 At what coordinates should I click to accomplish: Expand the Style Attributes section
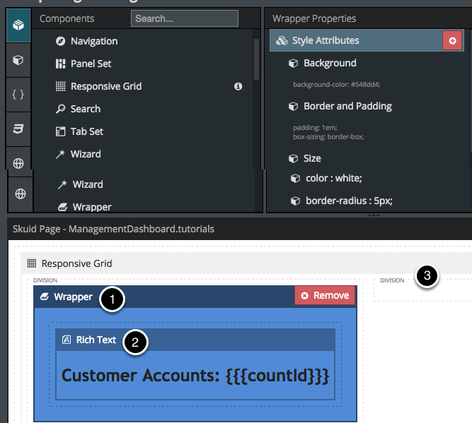tap(326, 41)
